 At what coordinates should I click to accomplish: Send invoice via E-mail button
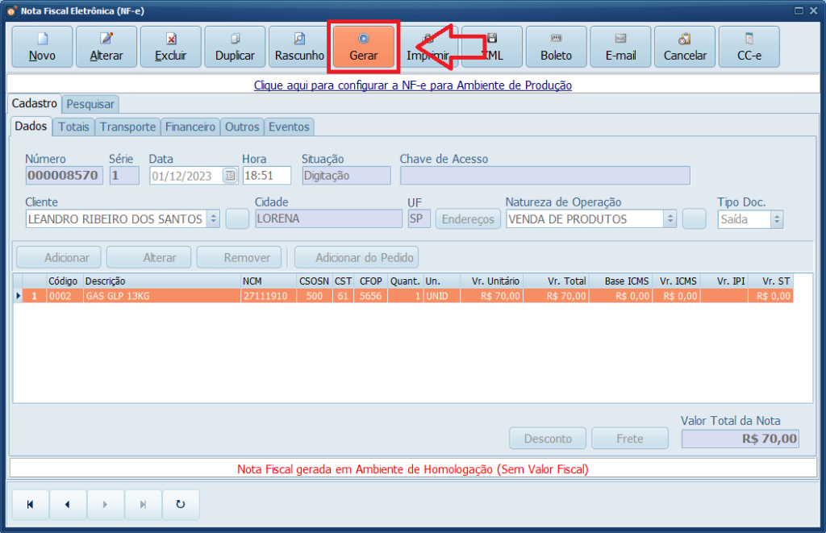pyautogui.click(x=620, y=47)
